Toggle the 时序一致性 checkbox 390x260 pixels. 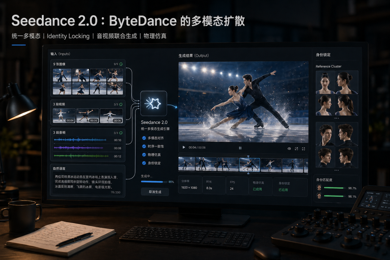click(144, 146)
